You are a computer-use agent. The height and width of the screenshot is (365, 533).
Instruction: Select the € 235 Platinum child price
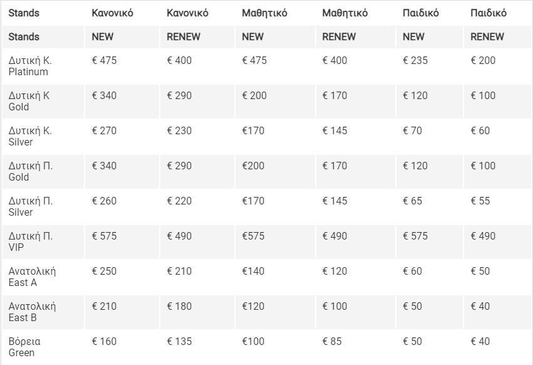click(415, 60)
